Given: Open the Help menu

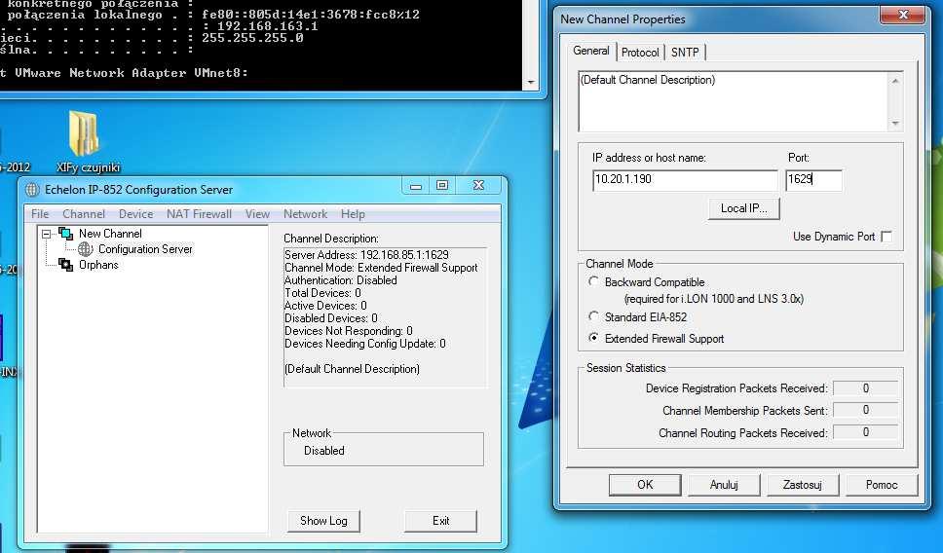Looking at the screenshot, I should [x=353, y=214].
